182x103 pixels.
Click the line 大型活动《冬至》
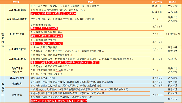click(x=41, y=25)
